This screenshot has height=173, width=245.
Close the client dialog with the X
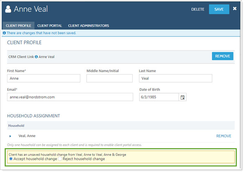click(x=235, y=9)
